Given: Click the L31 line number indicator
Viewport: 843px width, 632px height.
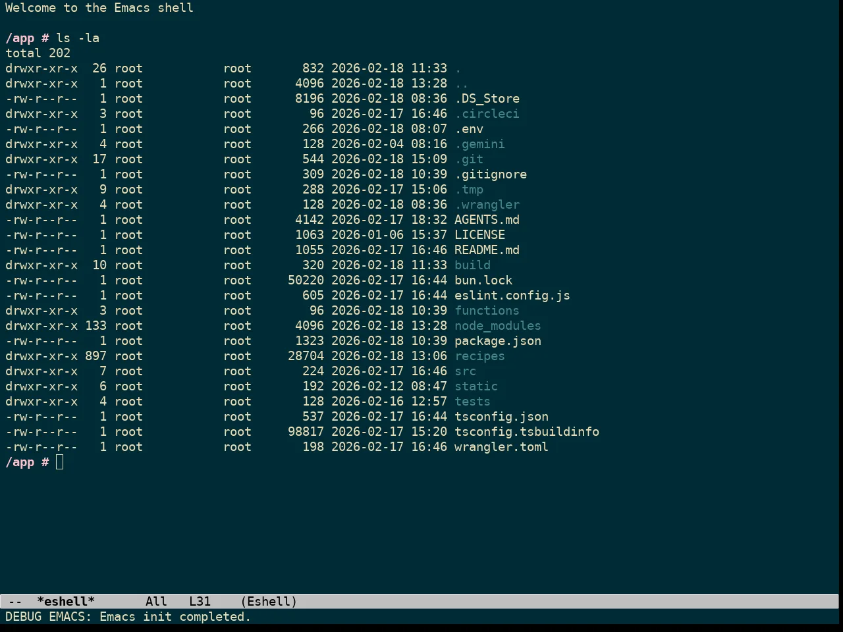Looking at the screenshot, I should [200, 602].
